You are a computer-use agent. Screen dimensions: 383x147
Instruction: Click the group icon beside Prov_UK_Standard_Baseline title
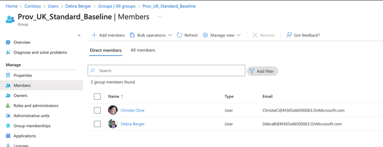point(10,19)
